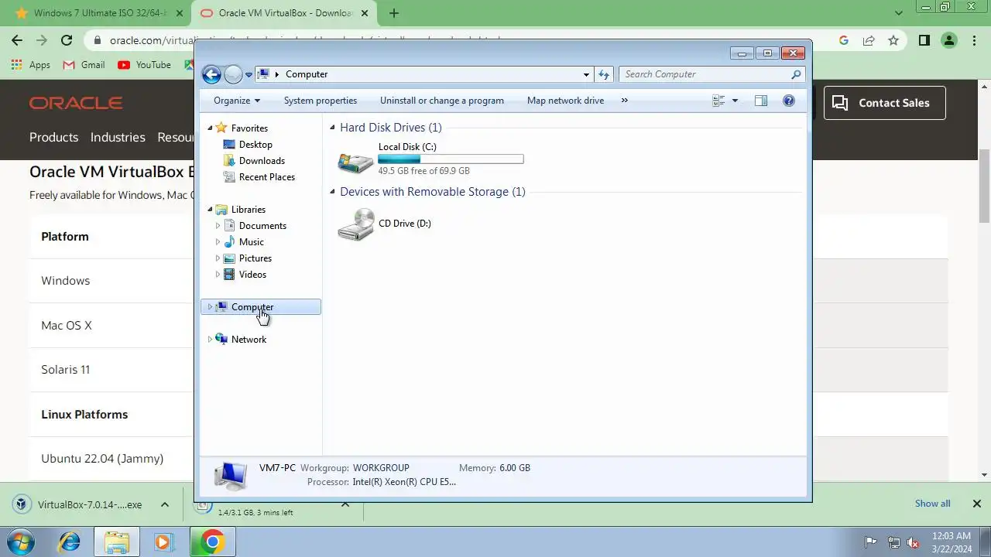Viewport: 991px width, 557px height.
Task: Select the Local Disk (C:) drive icon
Action: click(355, 161)
